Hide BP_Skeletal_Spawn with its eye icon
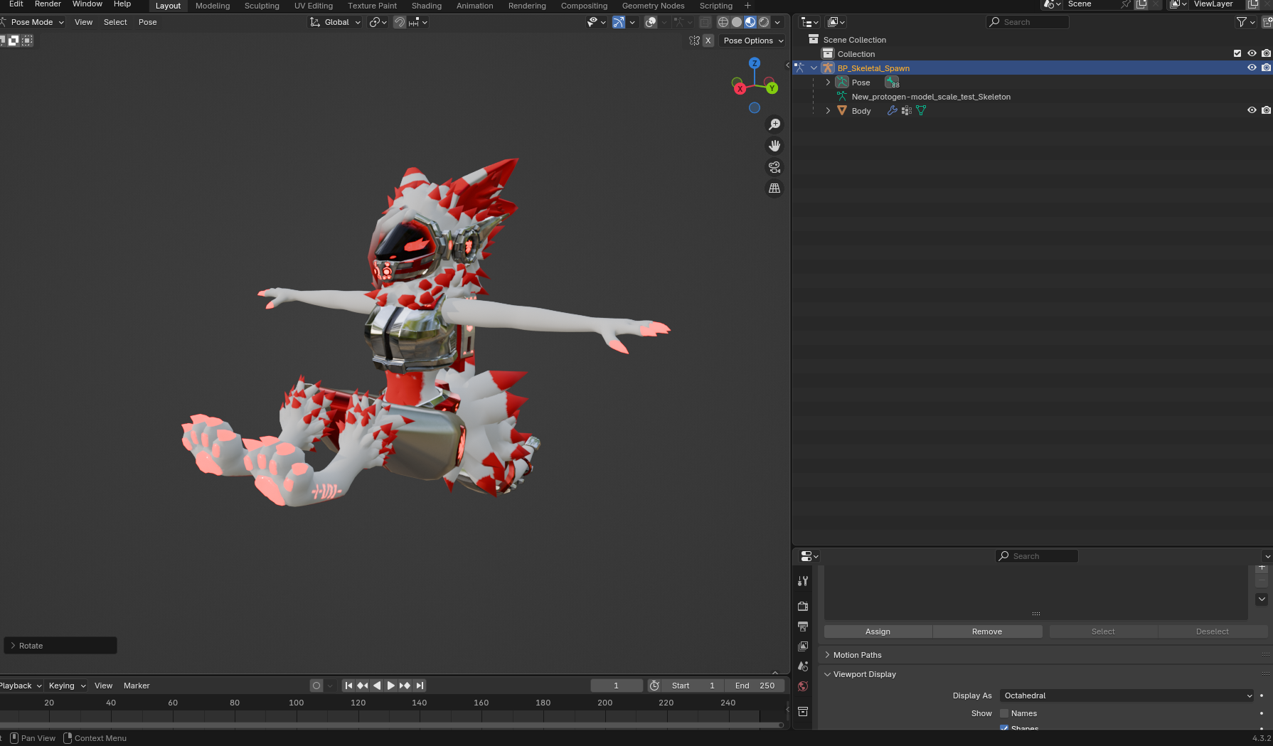The height and width of the screenshot is (746, 1273). 1252,68
